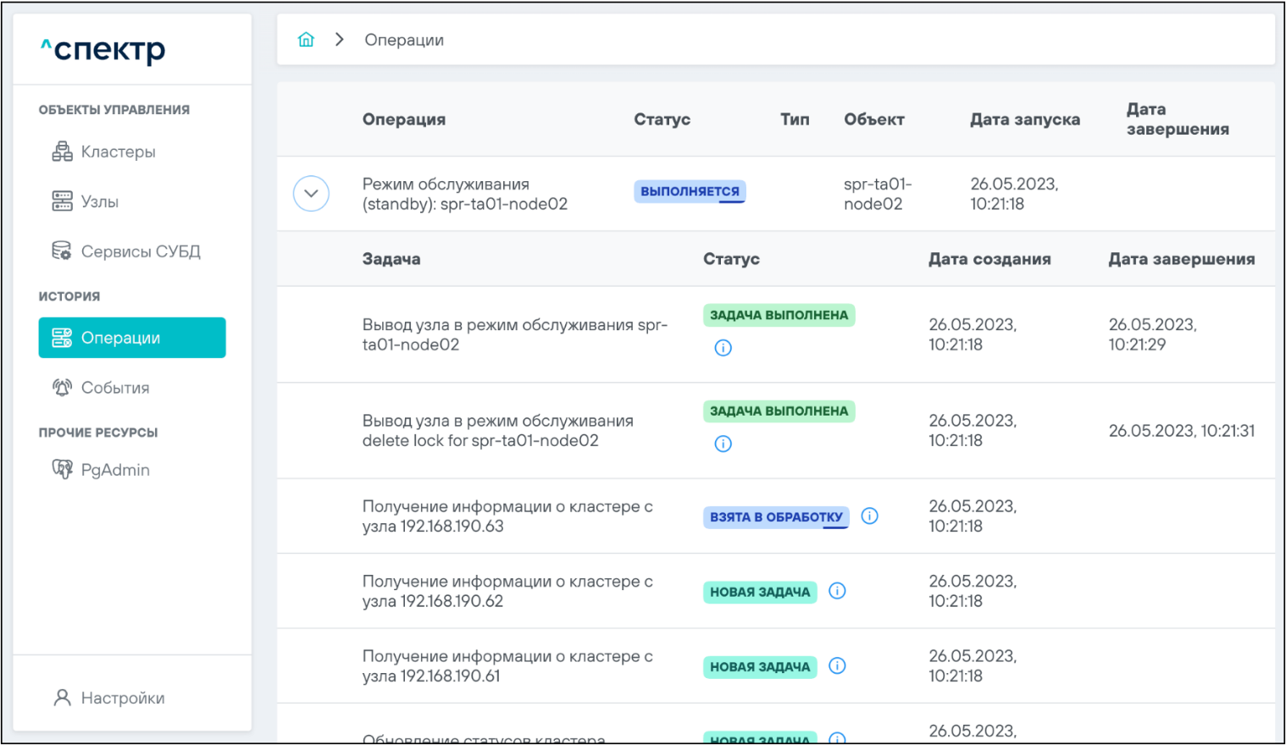
Task: Click the События bell icon
Action: [x=62, y=388]
